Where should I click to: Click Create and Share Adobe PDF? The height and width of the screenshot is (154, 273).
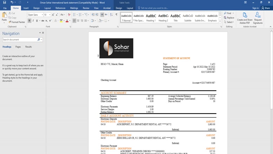245,18
